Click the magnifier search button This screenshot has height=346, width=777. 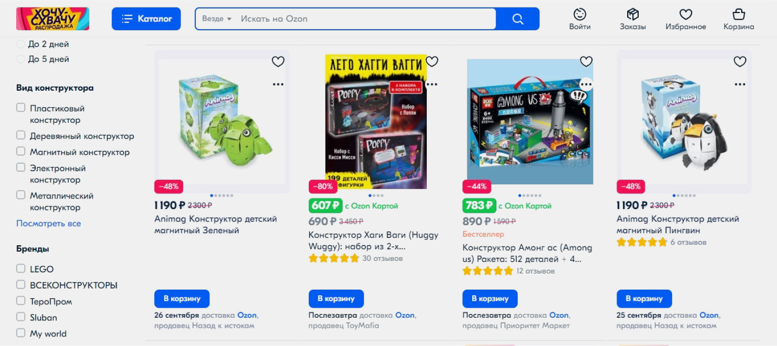pos(518,19)
